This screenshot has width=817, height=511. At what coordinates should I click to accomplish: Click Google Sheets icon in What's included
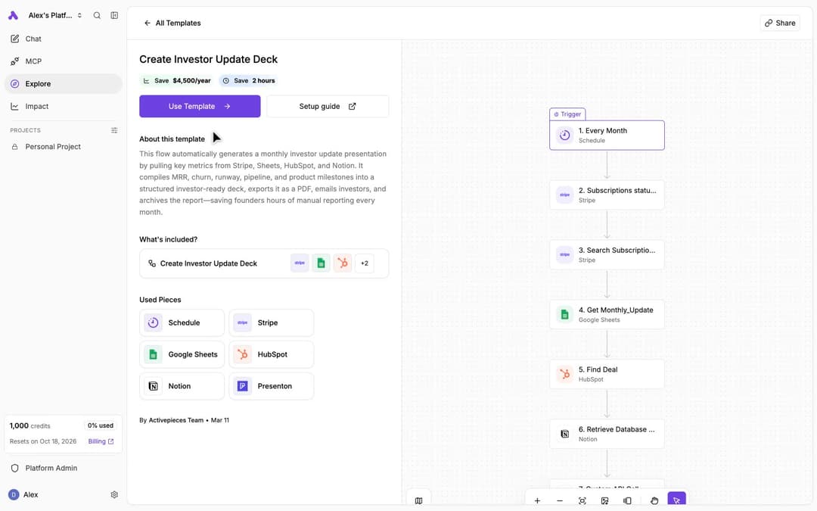tap(321, 263)
